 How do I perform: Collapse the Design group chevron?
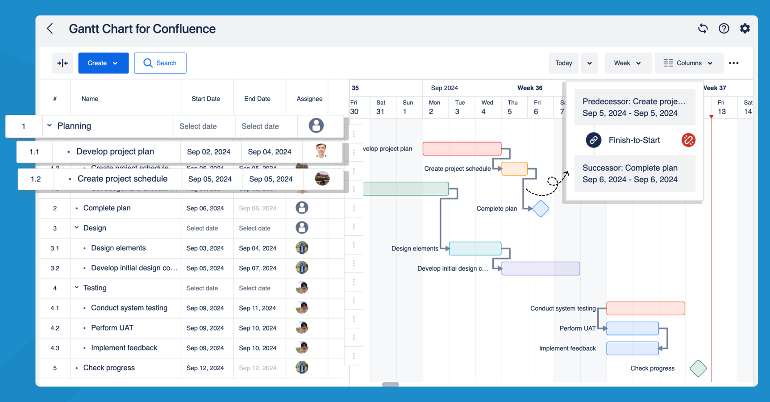pyautogui.click(x=77, y=227)
